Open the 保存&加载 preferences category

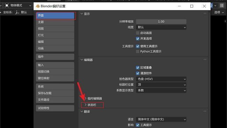coord(55,93)
